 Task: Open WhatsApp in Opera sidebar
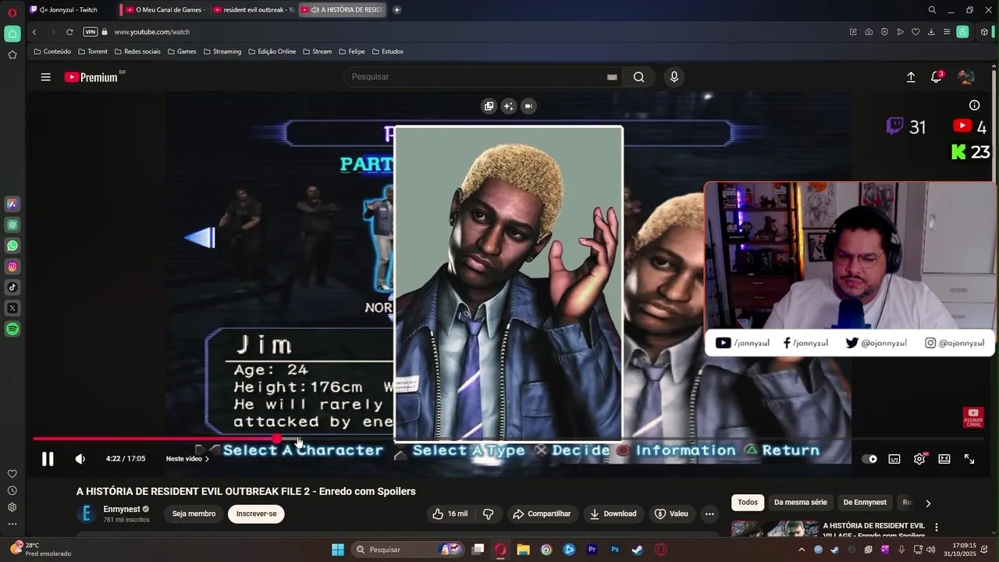[x=12, y=246]
